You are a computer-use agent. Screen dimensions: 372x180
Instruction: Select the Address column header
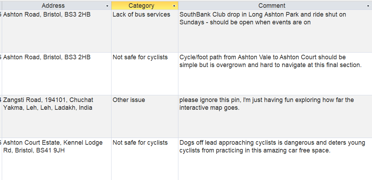pos(53,6)
